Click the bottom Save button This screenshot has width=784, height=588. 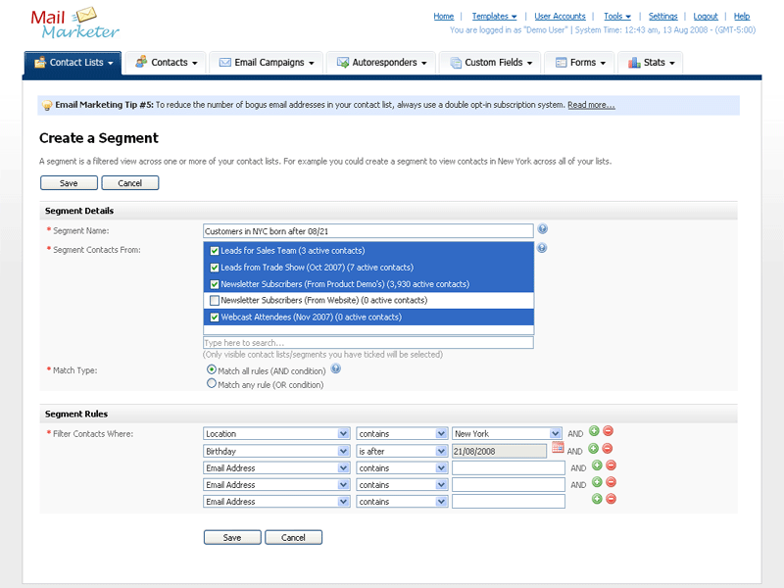click(x=232, y=537)
